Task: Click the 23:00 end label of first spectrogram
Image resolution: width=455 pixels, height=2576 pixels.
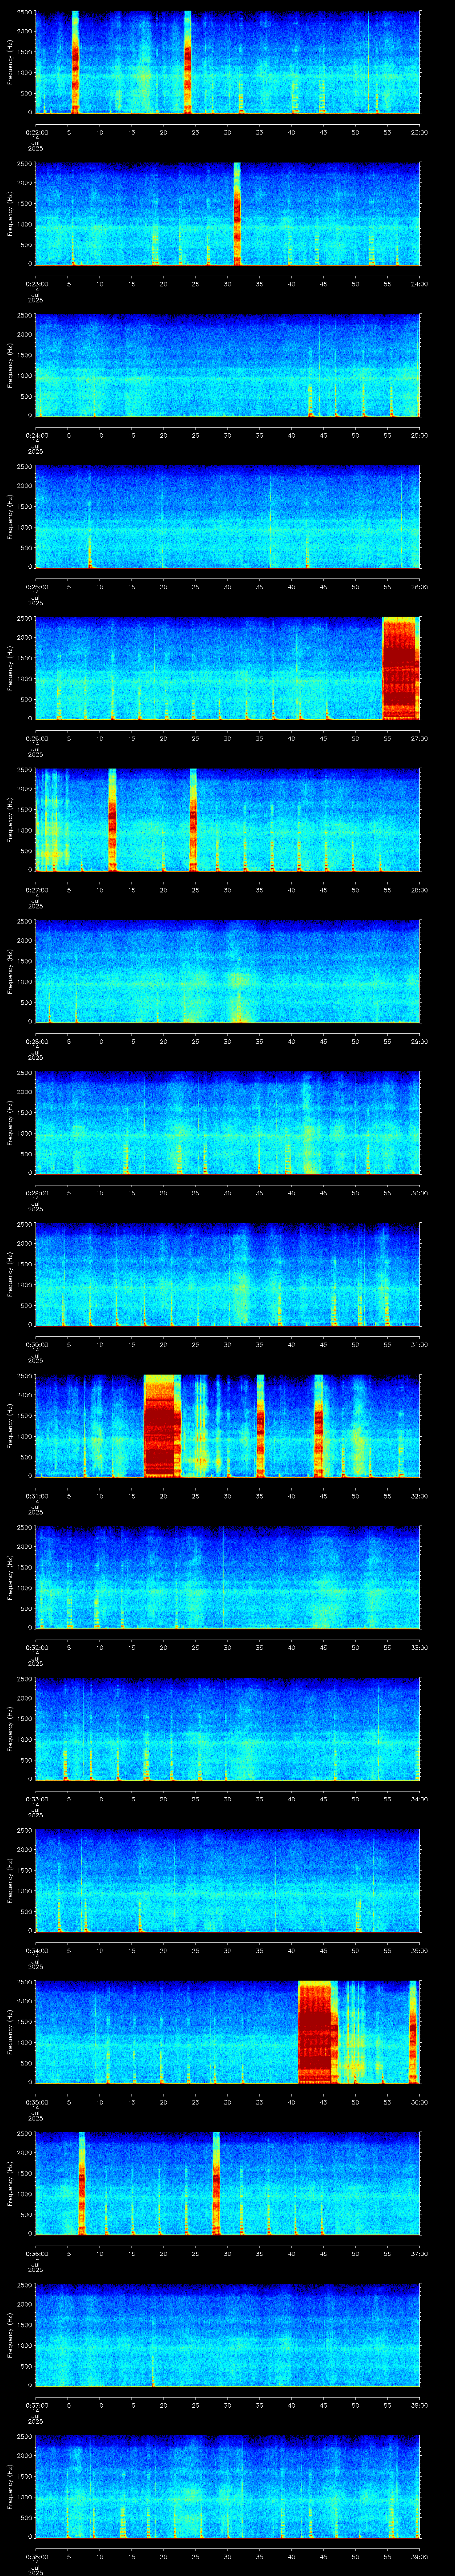Action: [x=419, y=132]
